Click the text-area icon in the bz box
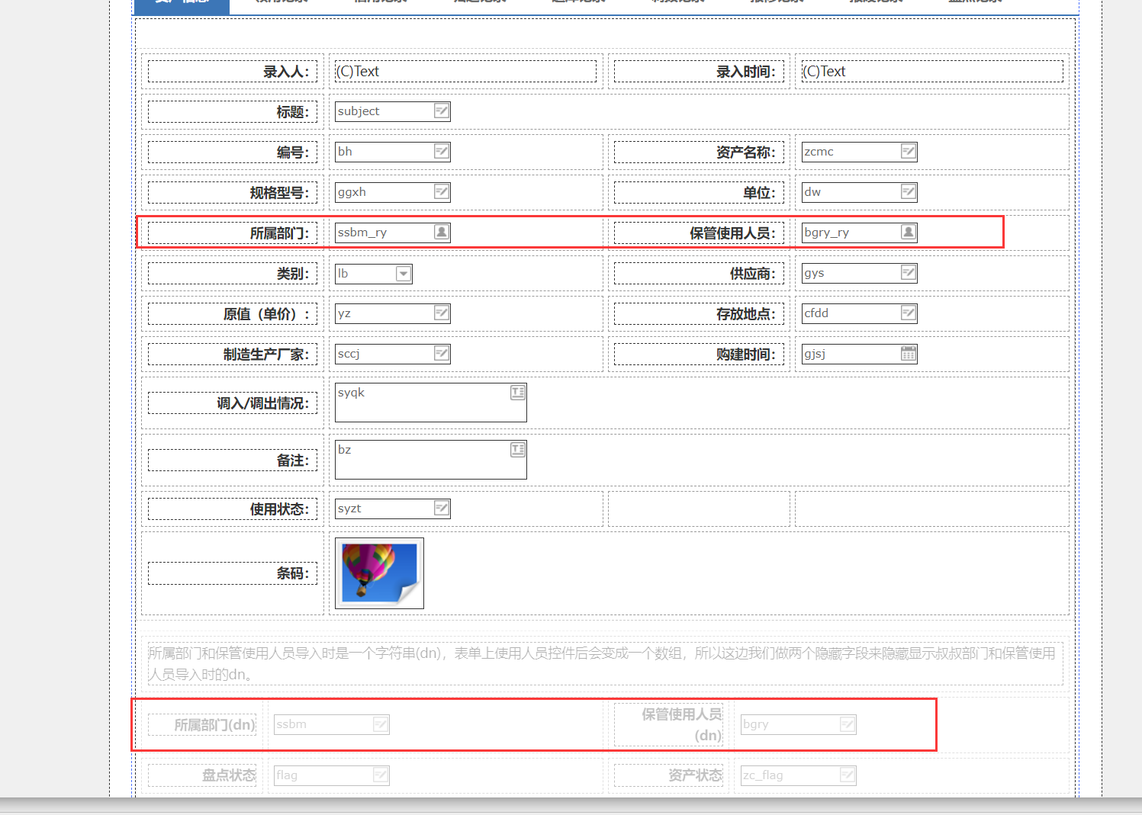Image resolution: width=1142 pixels, height=815 pixels. (x=518, y=450)
